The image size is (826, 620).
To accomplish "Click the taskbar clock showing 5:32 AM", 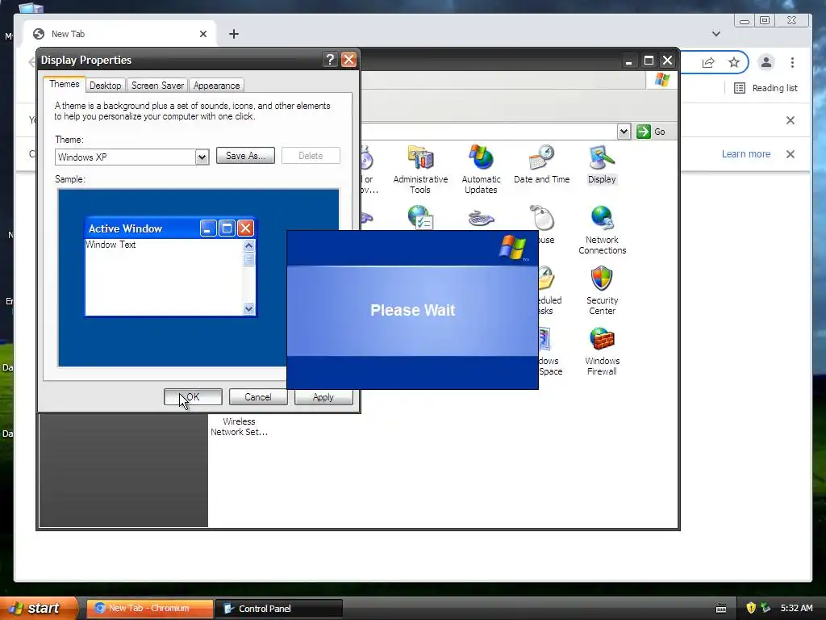I will (x=796, y=608).
